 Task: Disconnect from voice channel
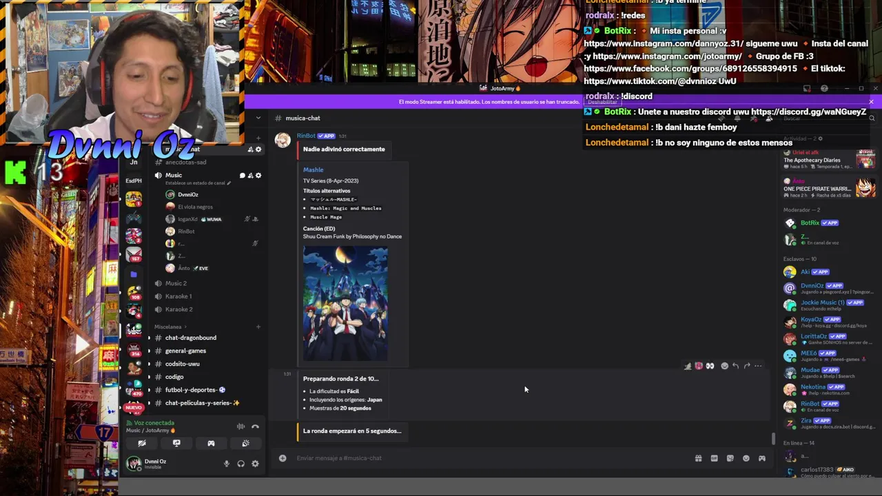click(255, 426)
